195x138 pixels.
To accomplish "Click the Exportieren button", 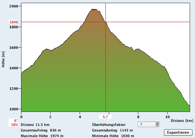I will pos(178,132).
